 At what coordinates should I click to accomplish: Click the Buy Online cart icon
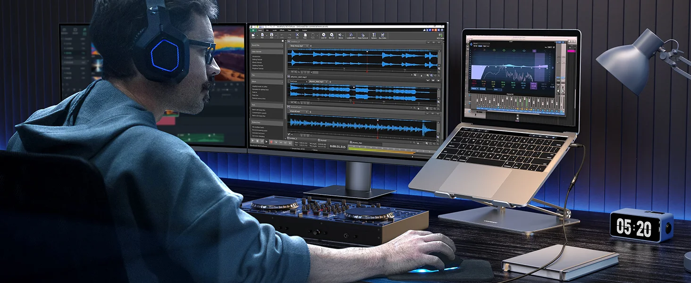383,35
